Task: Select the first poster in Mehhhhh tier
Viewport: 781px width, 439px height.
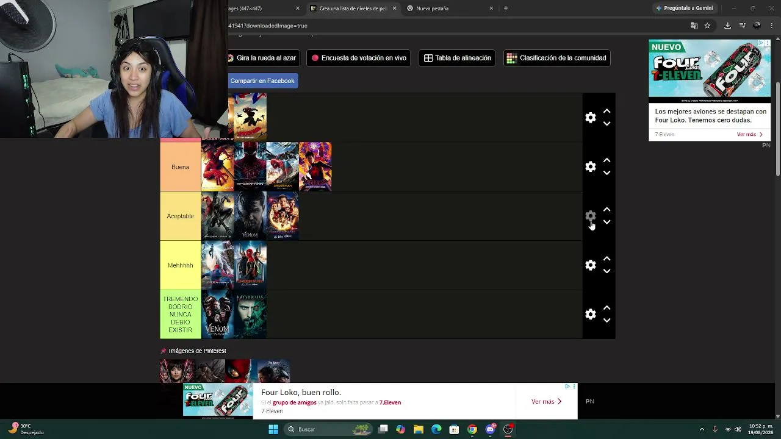Action: coord(217,265)
